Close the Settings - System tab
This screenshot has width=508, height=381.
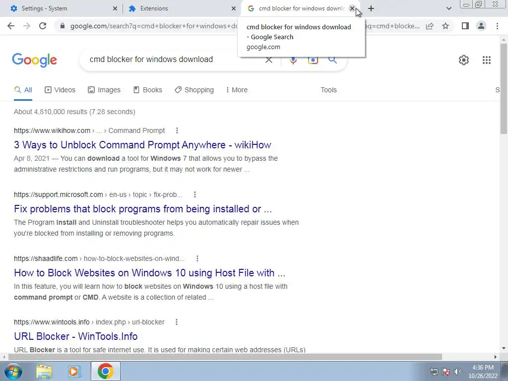115,8
